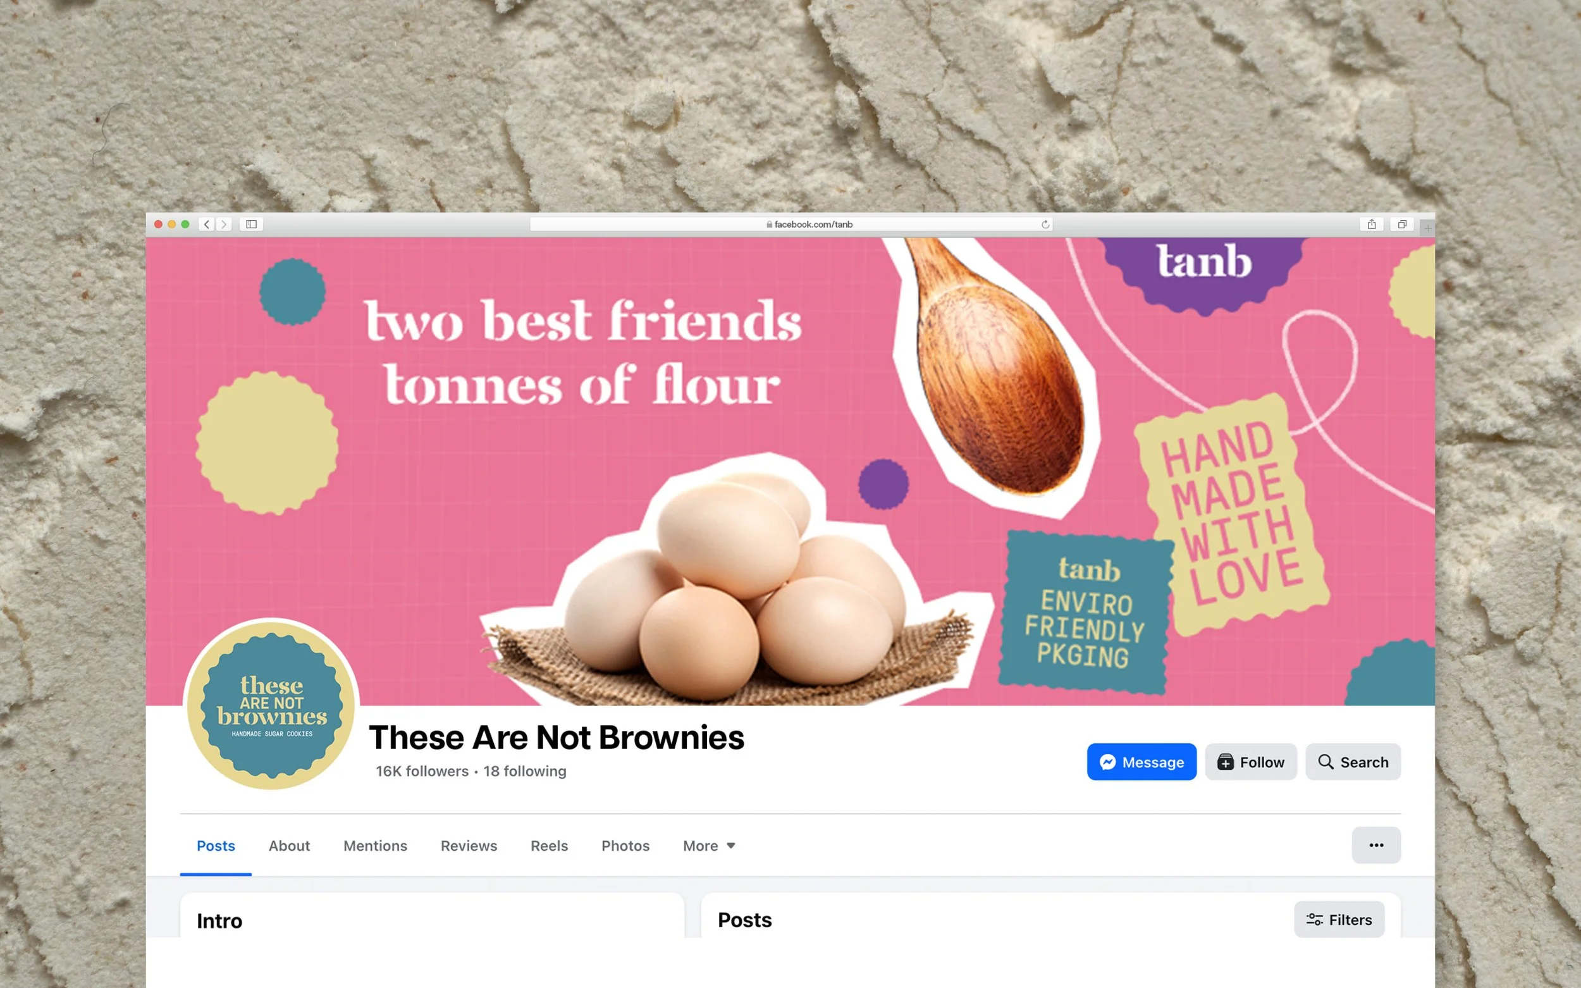Screen dimensions: 1581x988
Task: Reload the page with refresh icon
Action: (1045, 224)
